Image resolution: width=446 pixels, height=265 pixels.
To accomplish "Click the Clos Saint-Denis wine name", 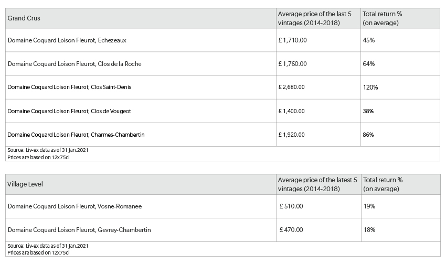I will pyautogui.click(x=69, y=87).
